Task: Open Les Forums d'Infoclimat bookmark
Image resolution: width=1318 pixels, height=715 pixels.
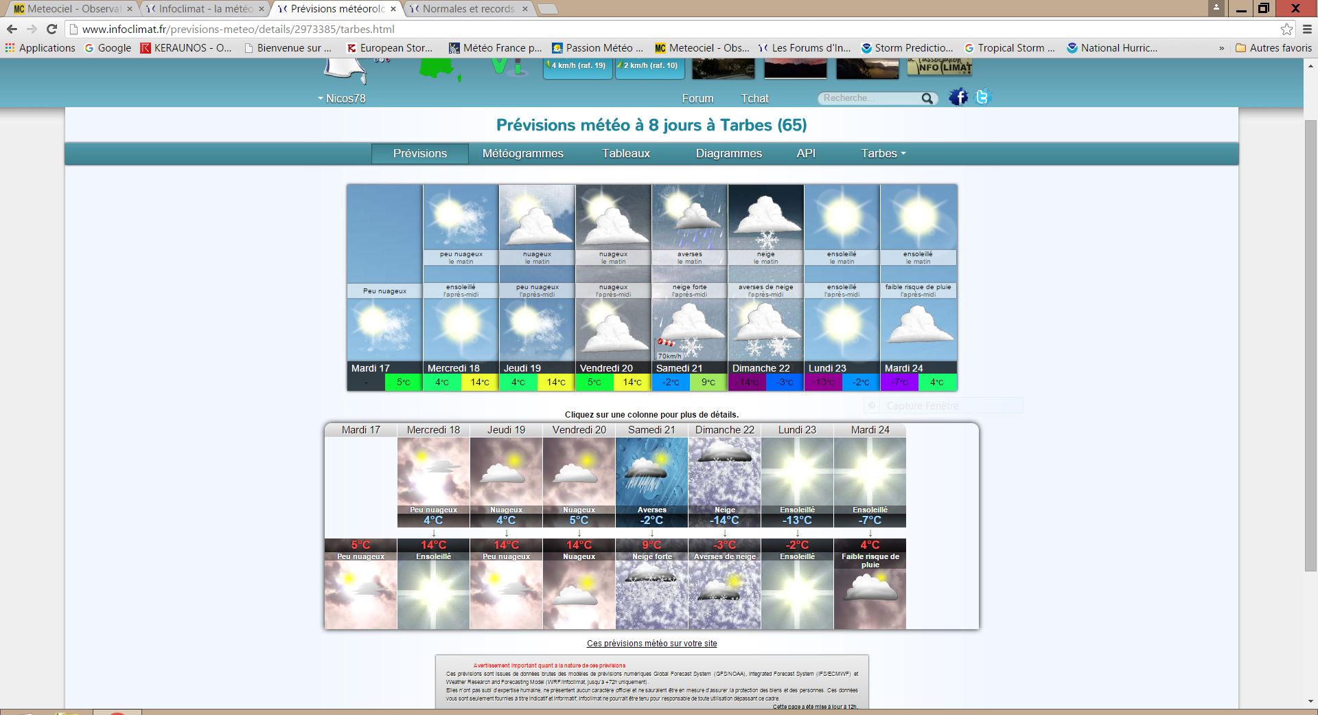Action: [x=804, y=48]
